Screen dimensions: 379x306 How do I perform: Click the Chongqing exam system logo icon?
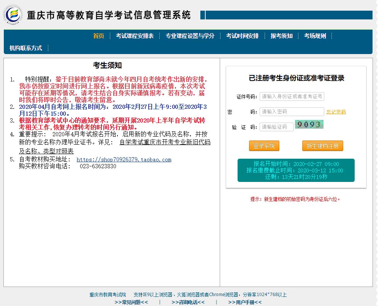tap(13, 14)
